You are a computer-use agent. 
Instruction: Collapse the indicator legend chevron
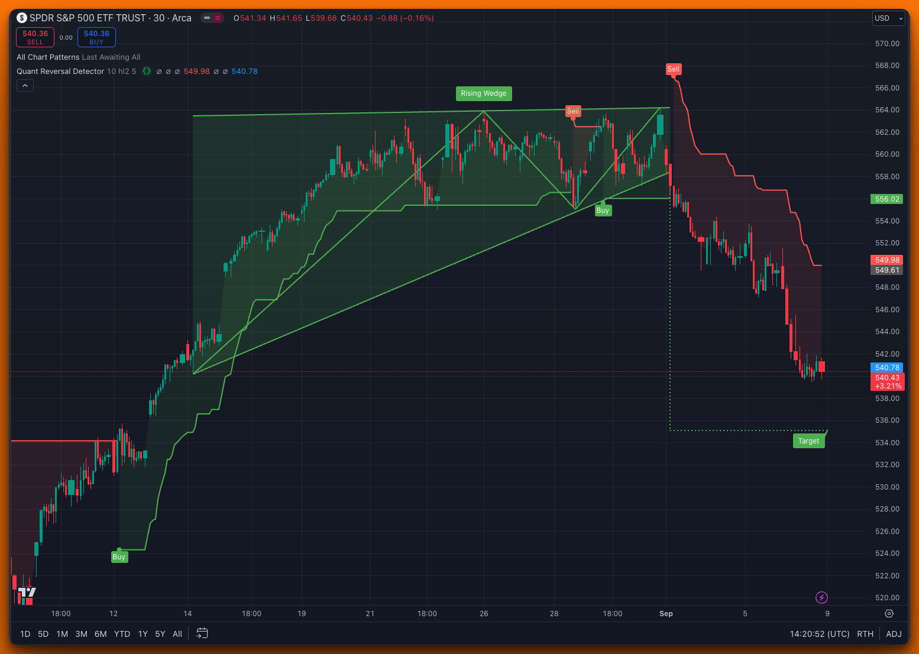(x=25, y=86)
